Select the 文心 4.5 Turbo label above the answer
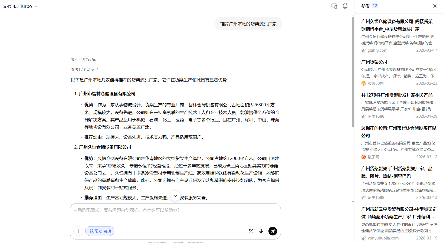The image size is (443, 243). tap(84, 60)
